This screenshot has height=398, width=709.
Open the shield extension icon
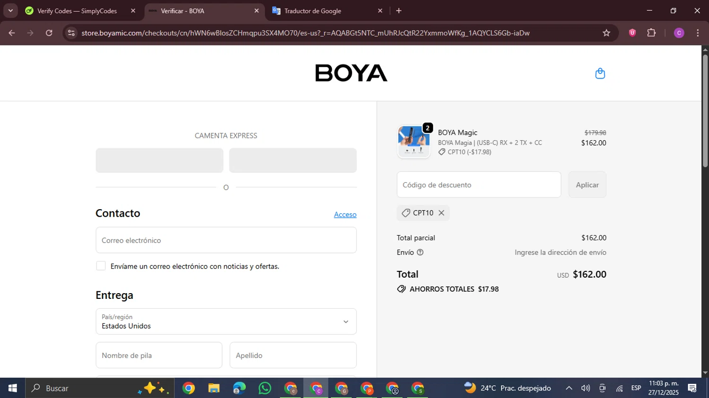click(x=632, y=33)
